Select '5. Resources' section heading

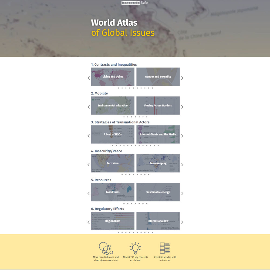tap(101, 180)
